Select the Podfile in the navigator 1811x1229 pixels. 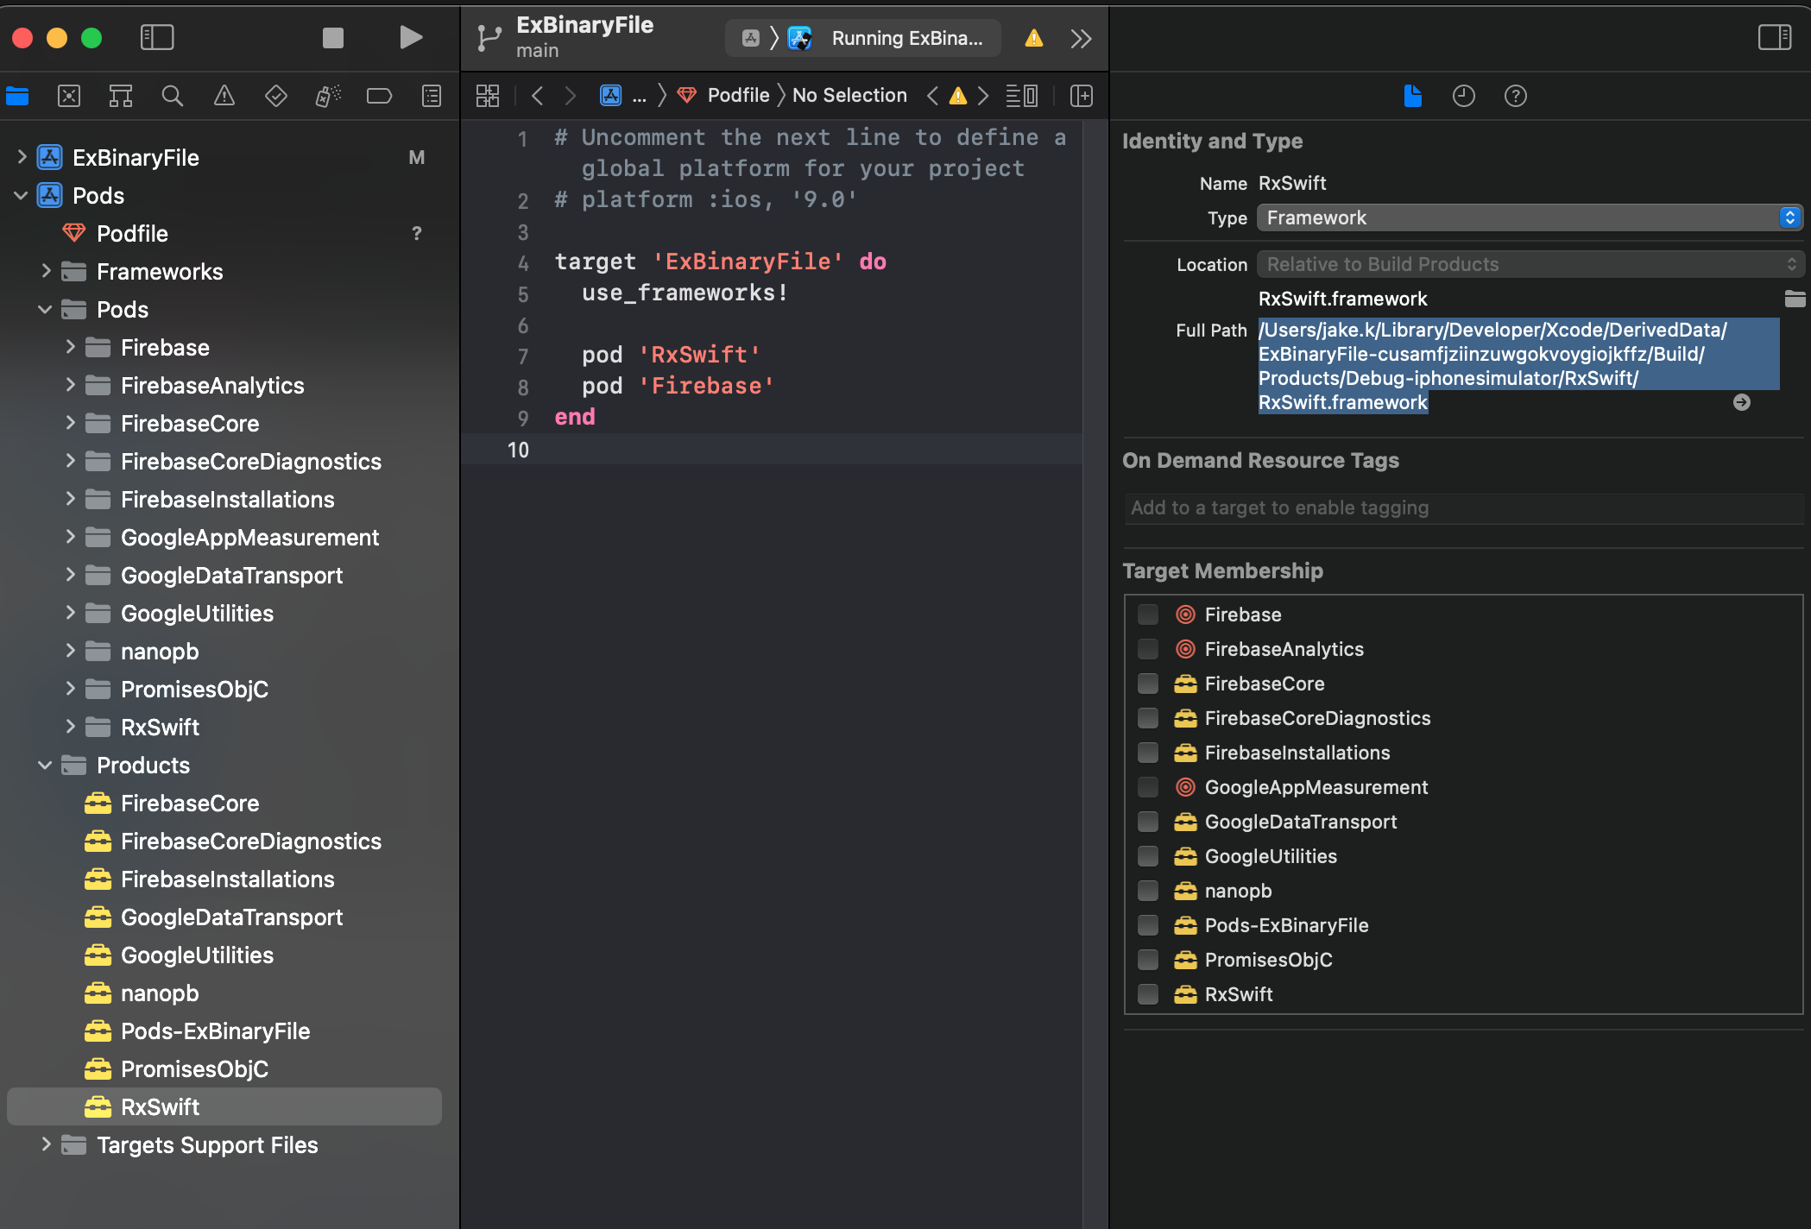[132, 234]
